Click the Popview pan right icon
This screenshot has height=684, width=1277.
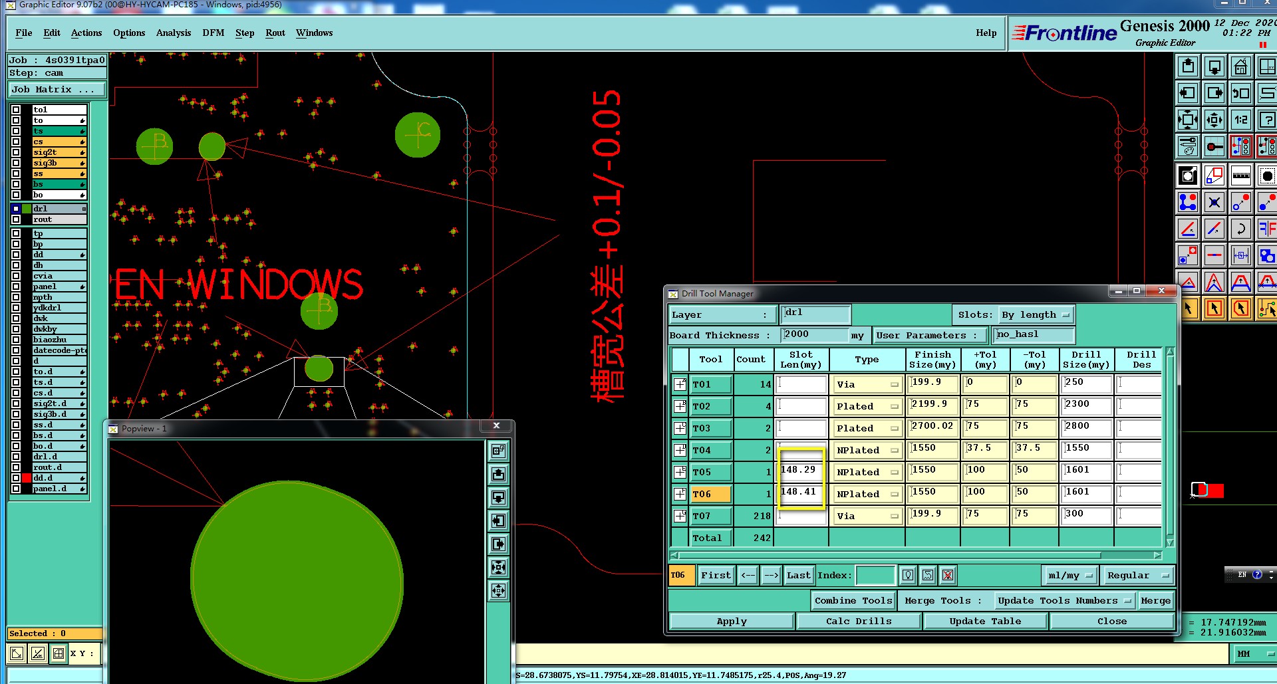click(x=498, y=544)
